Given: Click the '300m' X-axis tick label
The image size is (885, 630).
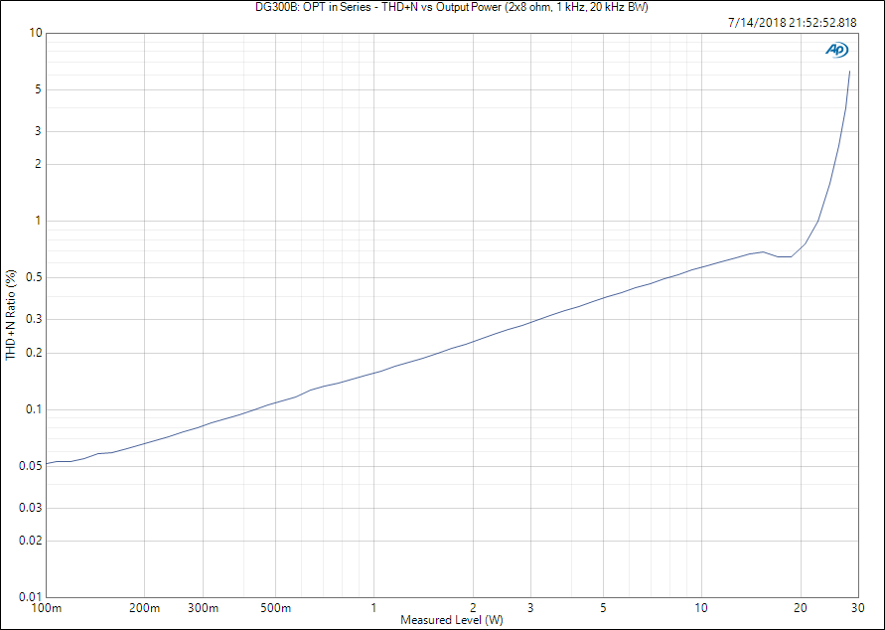Looking at the screenshot, I should pos(204,608).
